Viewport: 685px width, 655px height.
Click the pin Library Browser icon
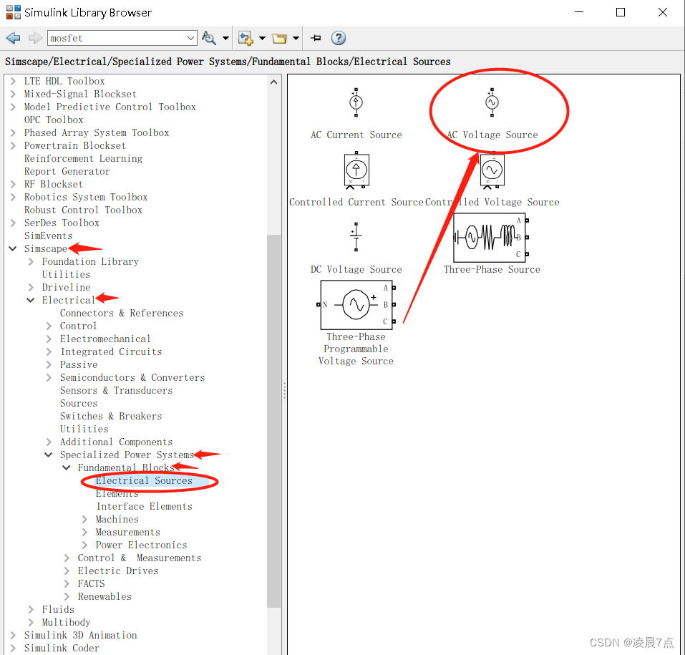tap(316, 38)
